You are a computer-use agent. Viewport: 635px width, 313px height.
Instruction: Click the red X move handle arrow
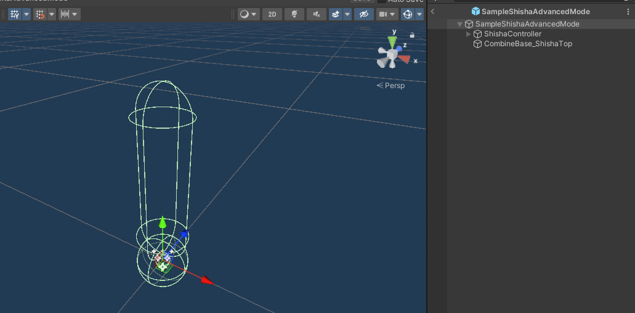point(208,280)
